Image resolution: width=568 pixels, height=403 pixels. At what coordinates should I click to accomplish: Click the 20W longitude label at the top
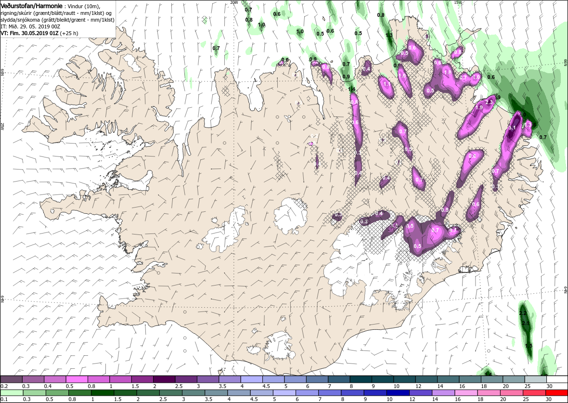click(x=234, y=2)
